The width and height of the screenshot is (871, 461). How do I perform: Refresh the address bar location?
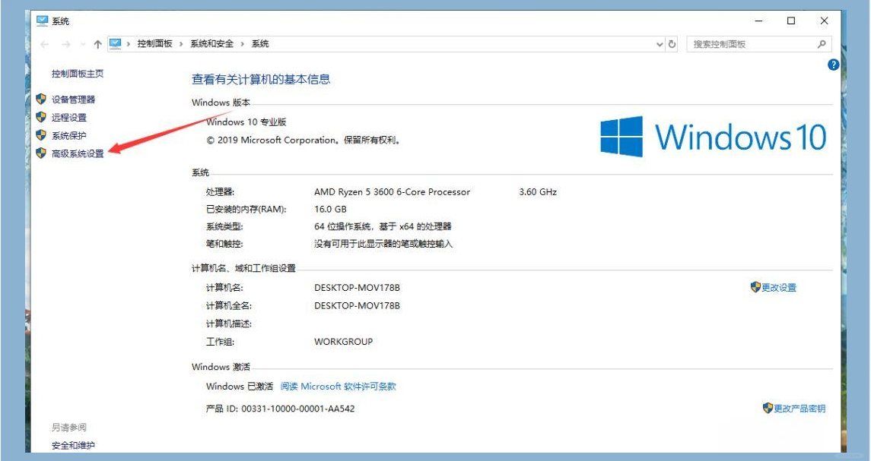tap(672, 44)
